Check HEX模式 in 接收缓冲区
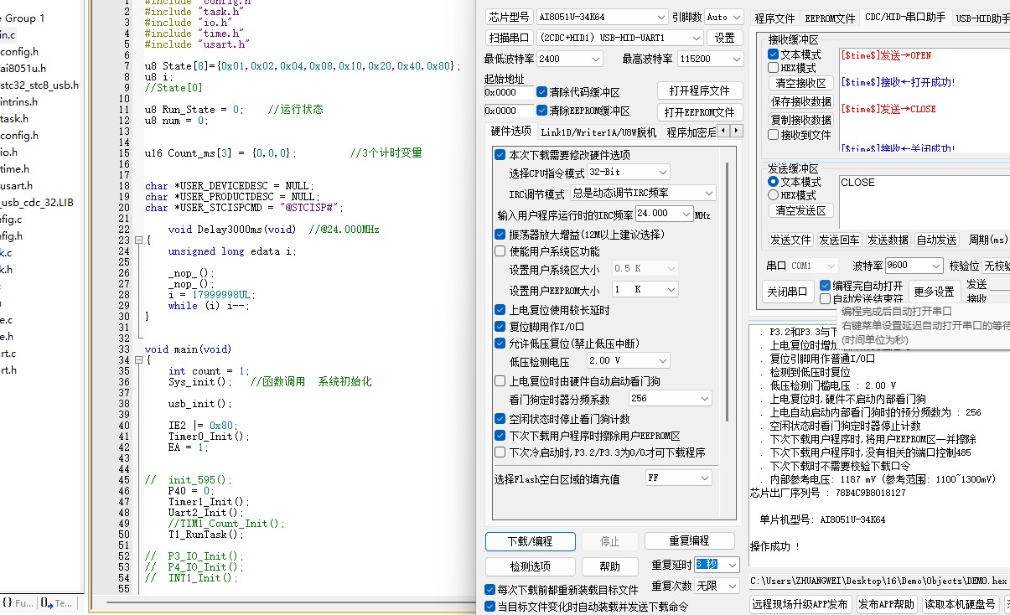The width and height of the screenshot is (1010, 615). pyautogui.click(x=773, y=68)
